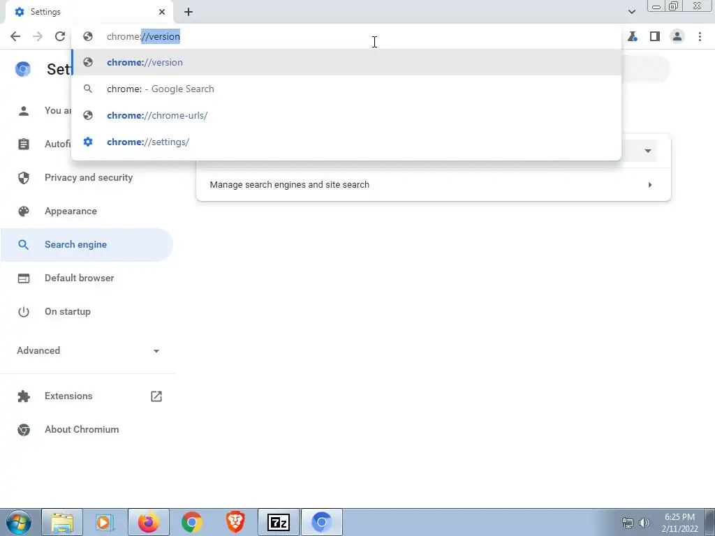
Task: Toggle the side panel icon
Action: point(655,36)
